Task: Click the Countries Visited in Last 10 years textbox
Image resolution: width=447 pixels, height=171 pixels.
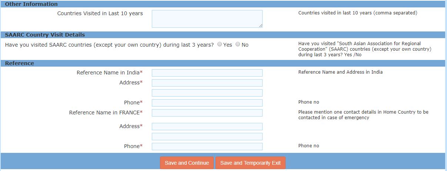Action: point(207,19)
